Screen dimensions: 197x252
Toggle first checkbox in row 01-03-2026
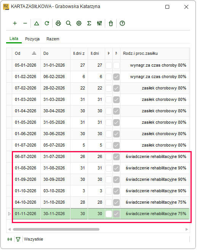point(109,100)
